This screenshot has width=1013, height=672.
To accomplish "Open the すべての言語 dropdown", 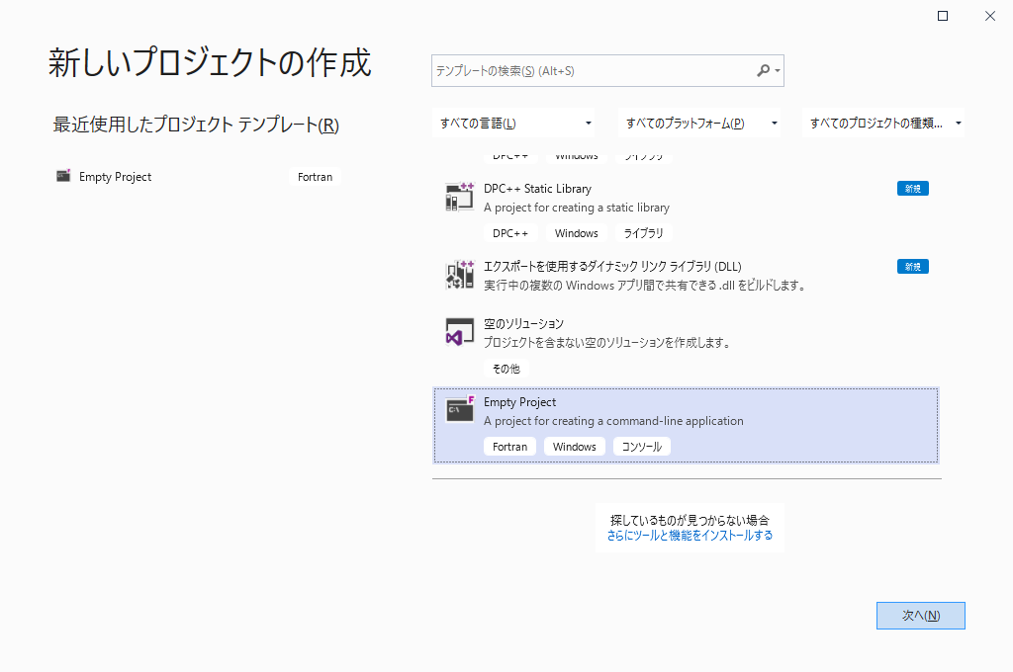I will pyautogui.click(x=514, y=123).
